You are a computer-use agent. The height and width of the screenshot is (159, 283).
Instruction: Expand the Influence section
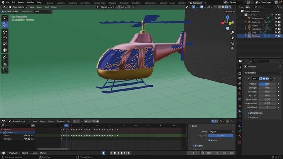click(x=248, y=117)
